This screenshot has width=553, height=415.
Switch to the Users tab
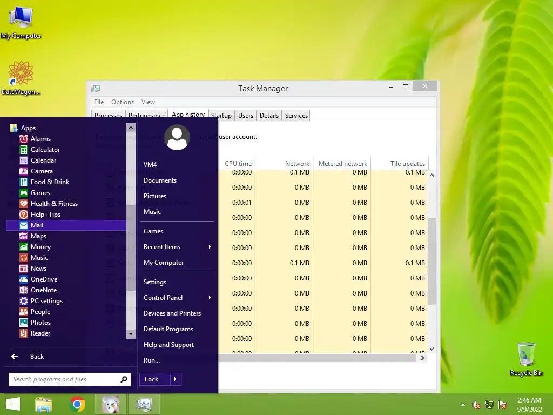(246, 116)
